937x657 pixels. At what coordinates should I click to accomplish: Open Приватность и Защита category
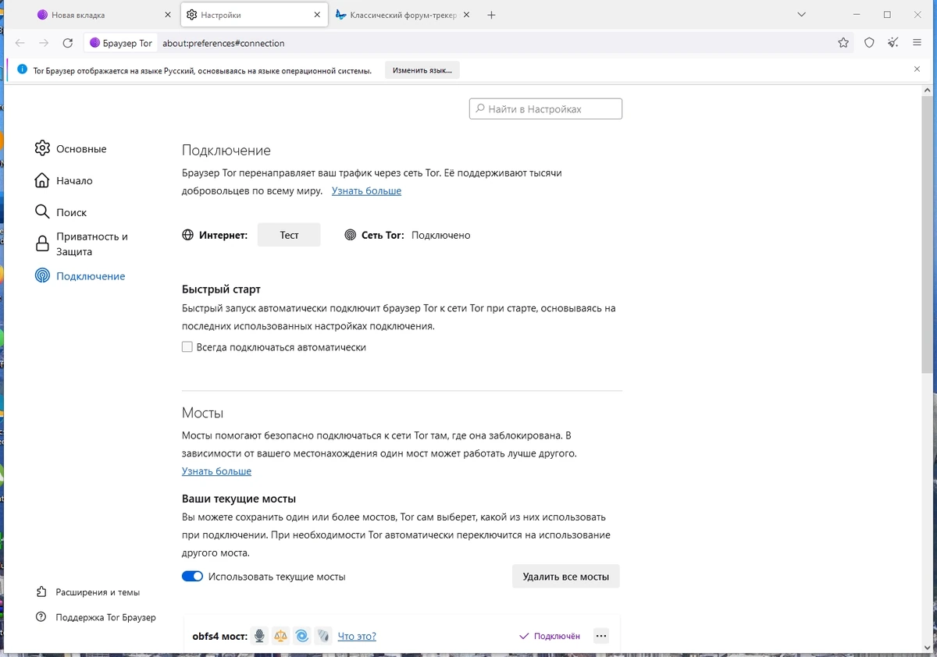click(82, 244)
